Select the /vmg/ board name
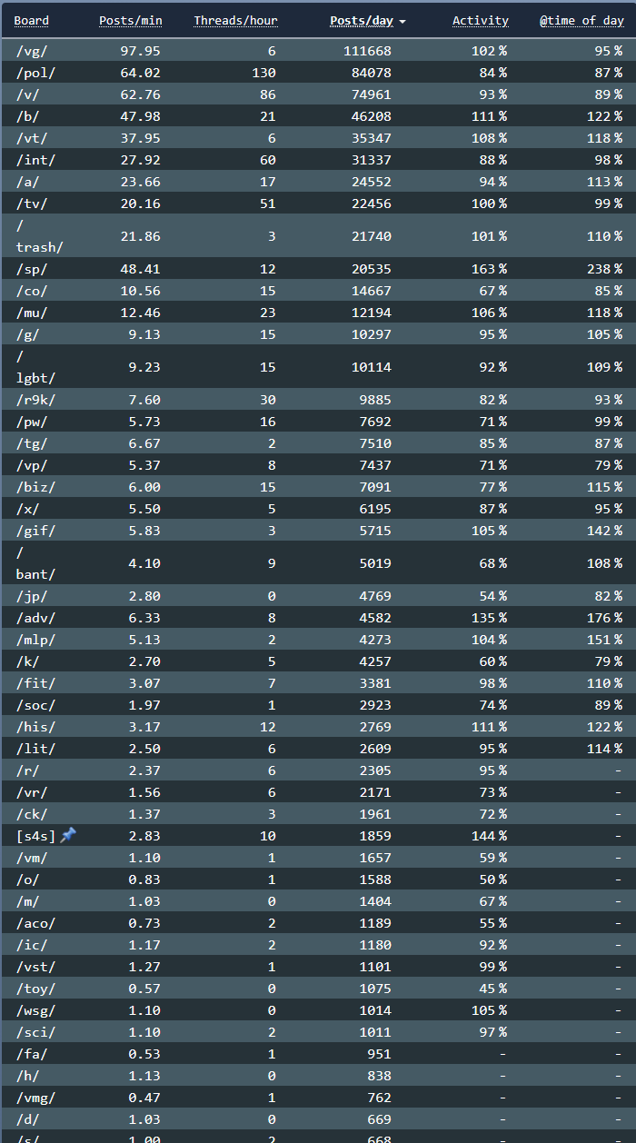This screenshot has width=636, height=1143. click(35, 1098)
